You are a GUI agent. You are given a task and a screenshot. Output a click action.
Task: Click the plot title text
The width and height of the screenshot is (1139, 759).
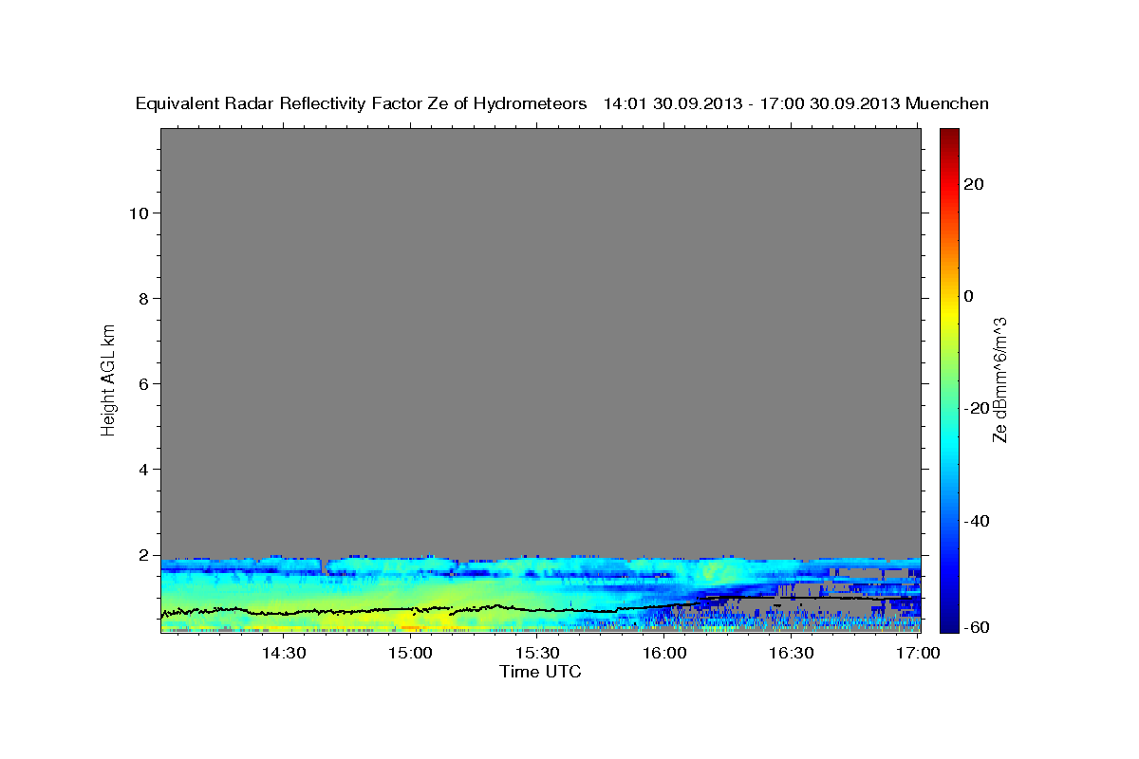pyautogui.click(x=562, y=103)
